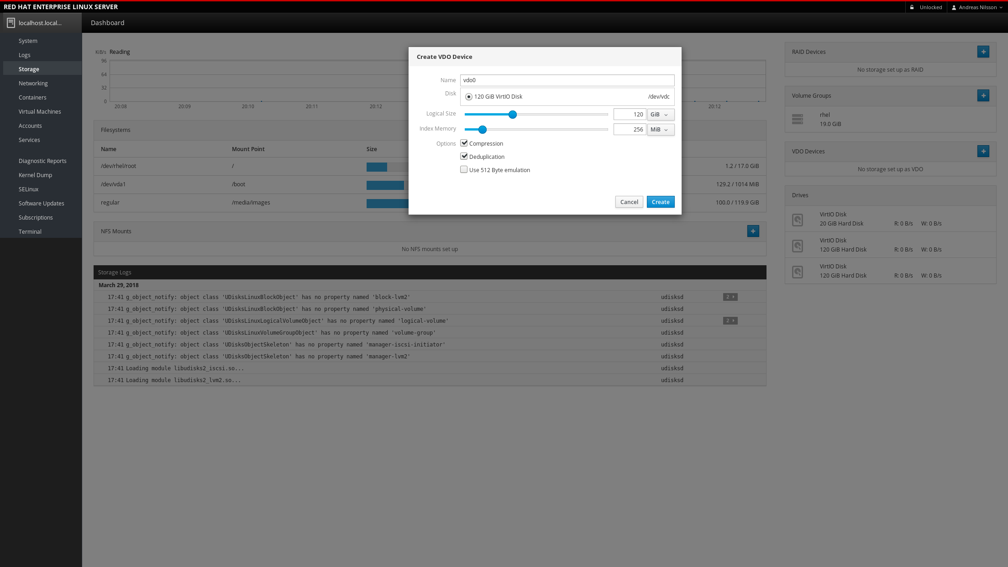Click the localhost server icon in sidebar
1008x567 pixels.
(11, 23)
